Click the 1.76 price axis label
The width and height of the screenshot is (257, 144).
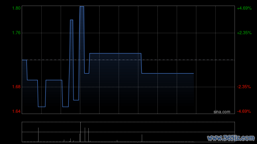pos(16,33)
